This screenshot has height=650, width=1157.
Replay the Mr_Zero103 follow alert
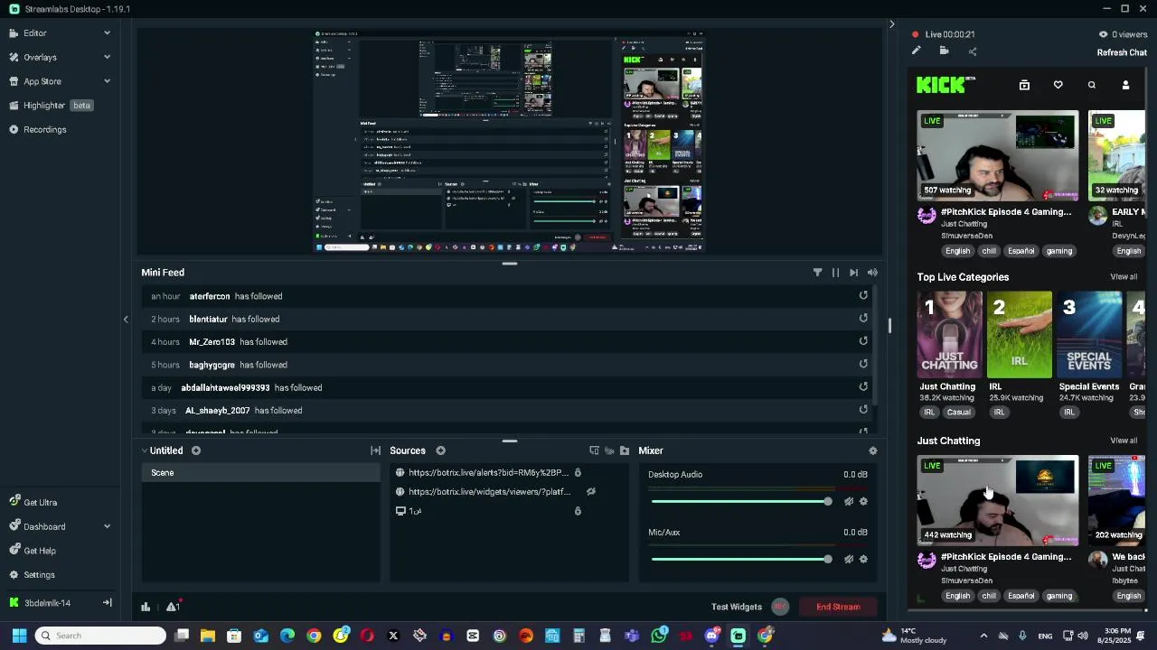point(863,340)
